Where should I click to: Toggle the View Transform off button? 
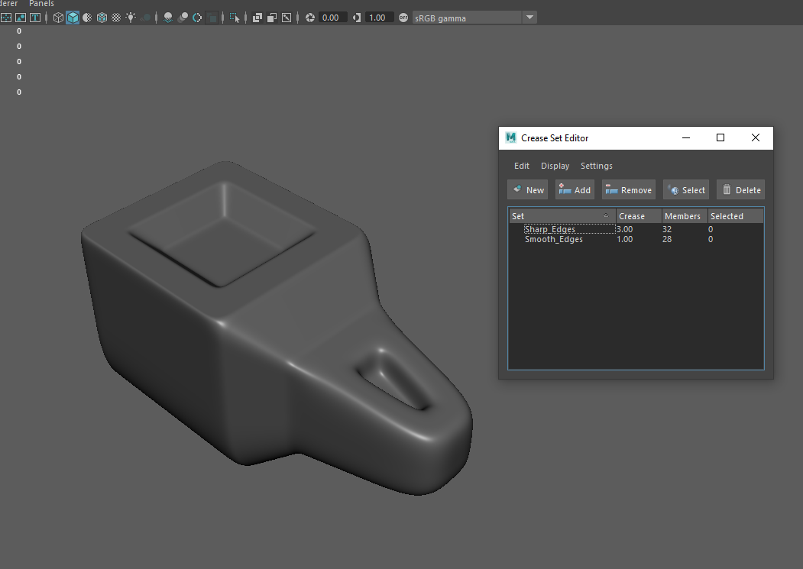[x=403, y=18]
